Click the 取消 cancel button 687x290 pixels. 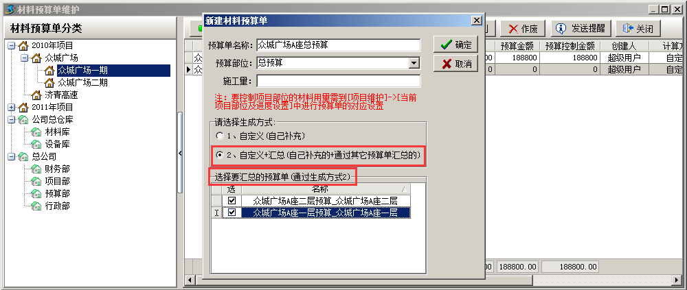coord(455,64)
